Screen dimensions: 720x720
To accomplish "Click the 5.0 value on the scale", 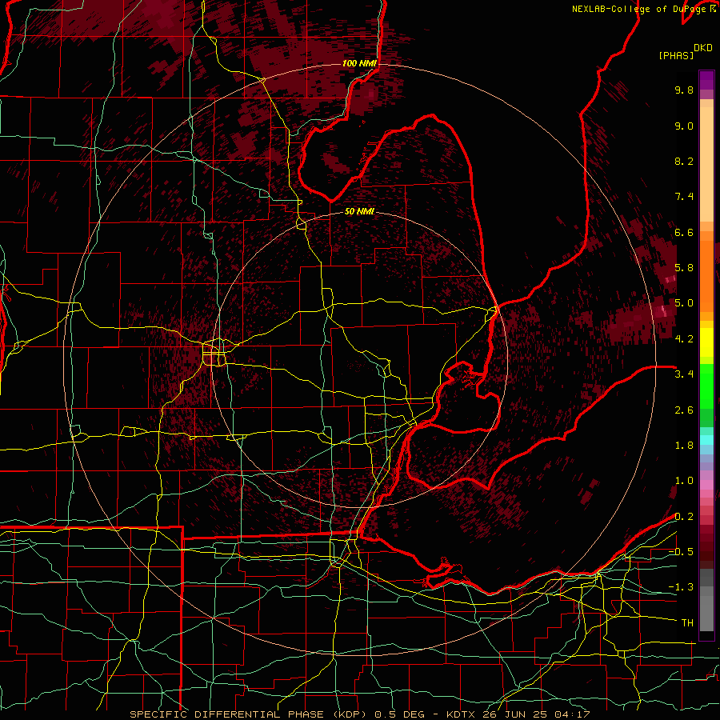I will click(x=684, y=303).
